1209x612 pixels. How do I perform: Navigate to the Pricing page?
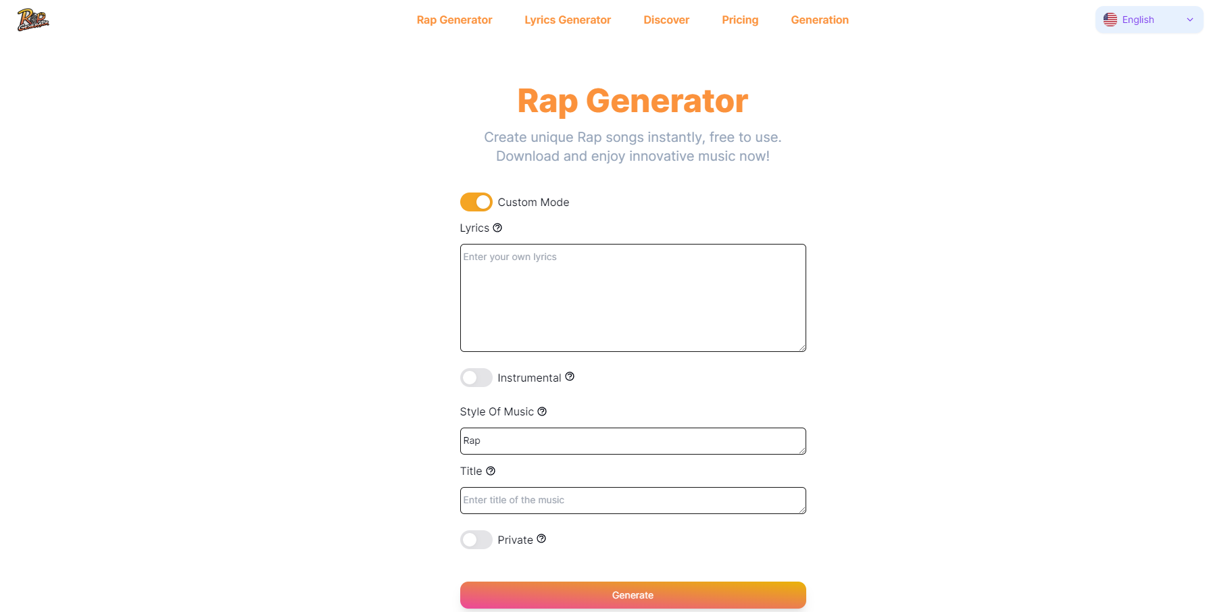(x=740, y=20)
